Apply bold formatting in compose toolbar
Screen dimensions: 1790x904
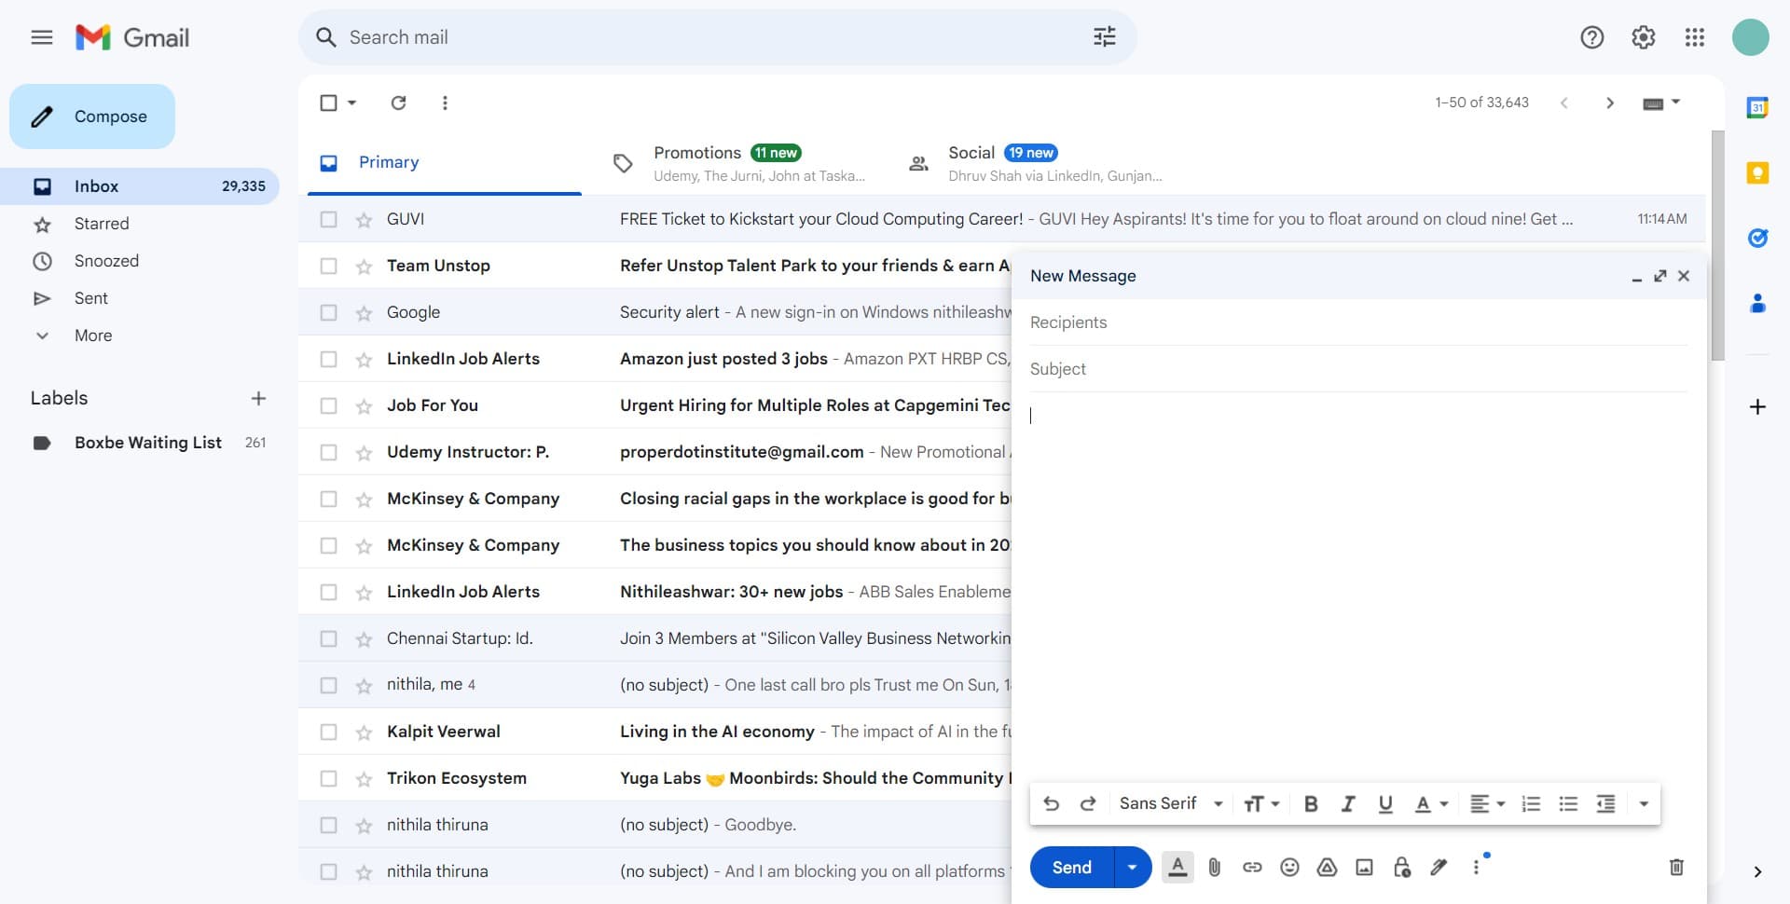point(1310,804)
